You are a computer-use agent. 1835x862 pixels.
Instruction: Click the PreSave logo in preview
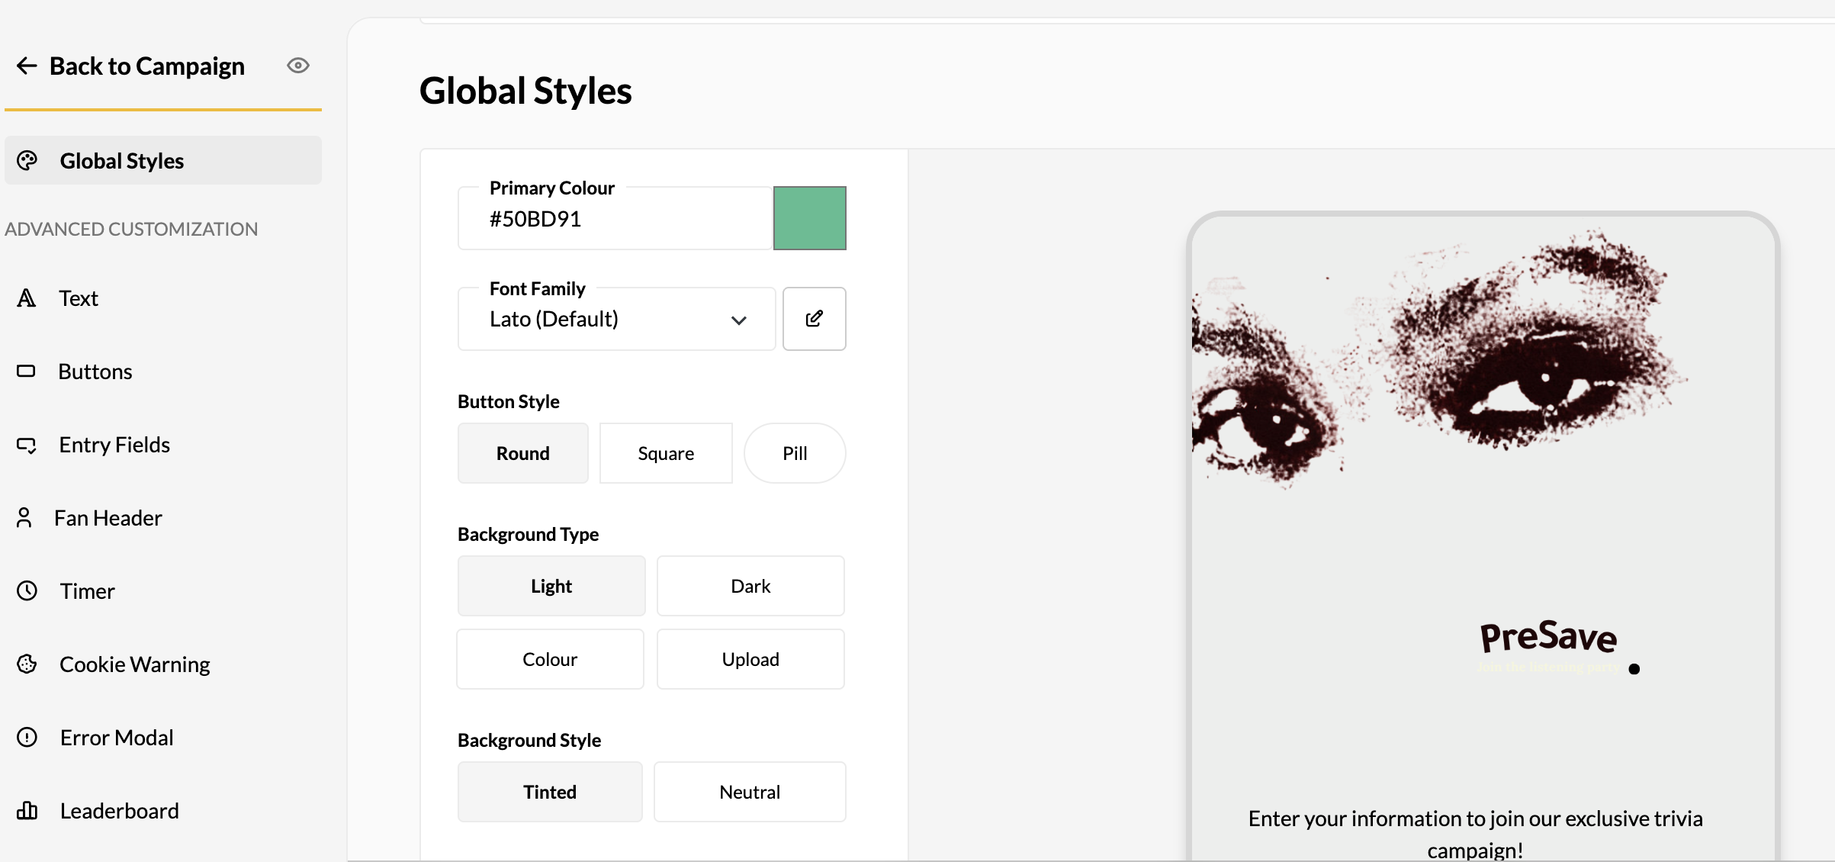click(1548, 637)
